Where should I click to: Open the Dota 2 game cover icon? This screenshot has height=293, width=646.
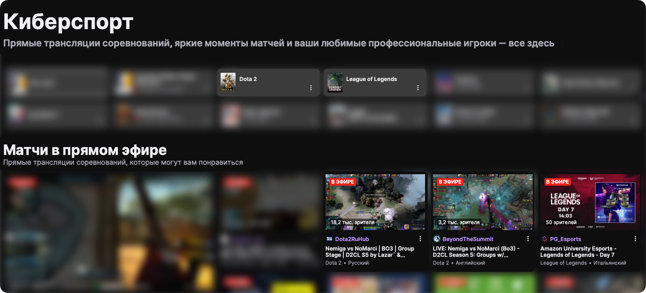(x=228, y=83)
